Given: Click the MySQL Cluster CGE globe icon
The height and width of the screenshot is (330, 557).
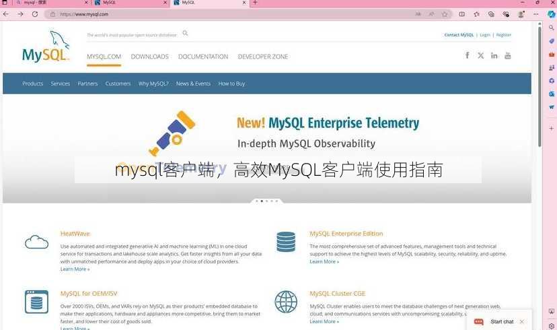Looking at the screenshot, I should click(286, 302).
